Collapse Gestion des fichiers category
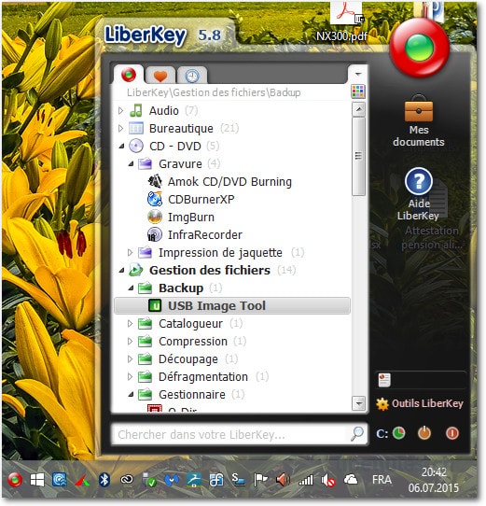 tap(121, 271)
